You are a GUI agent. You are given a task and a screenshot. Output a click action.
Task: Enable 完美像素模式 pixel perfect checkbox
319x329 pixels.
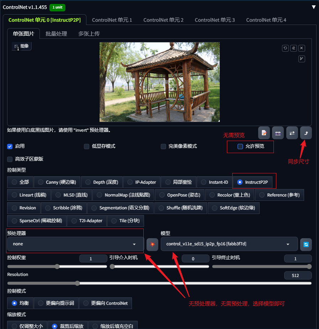(163, 146)
